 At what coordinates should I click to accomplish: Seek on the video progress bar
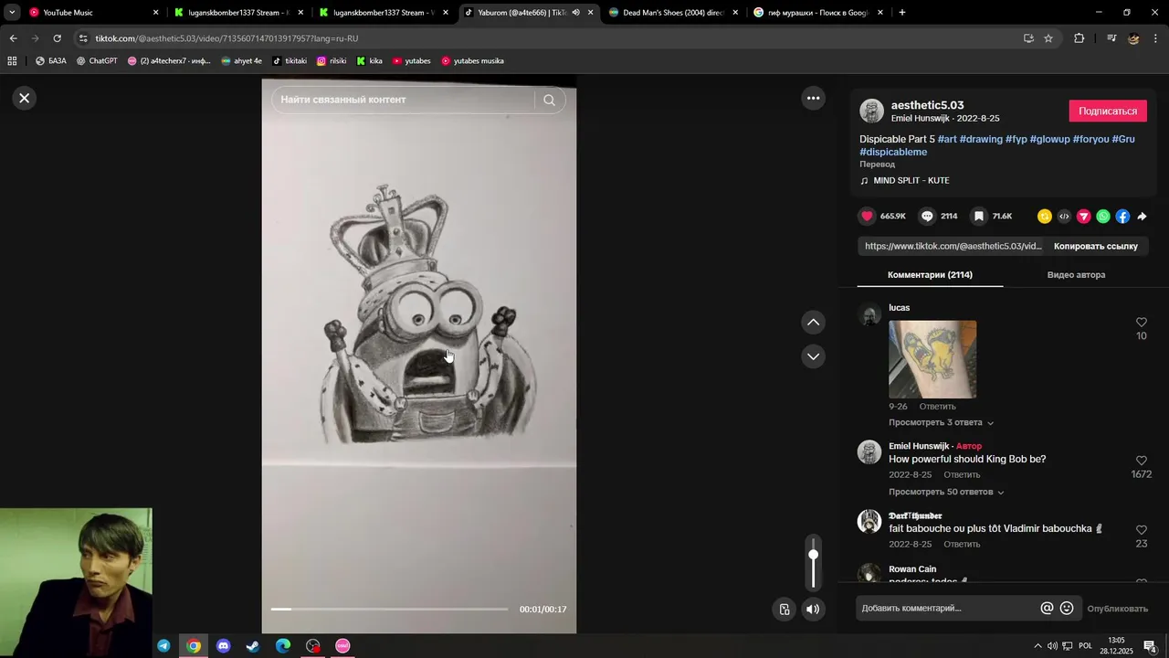pyautogui.click(x=389, y=609)
